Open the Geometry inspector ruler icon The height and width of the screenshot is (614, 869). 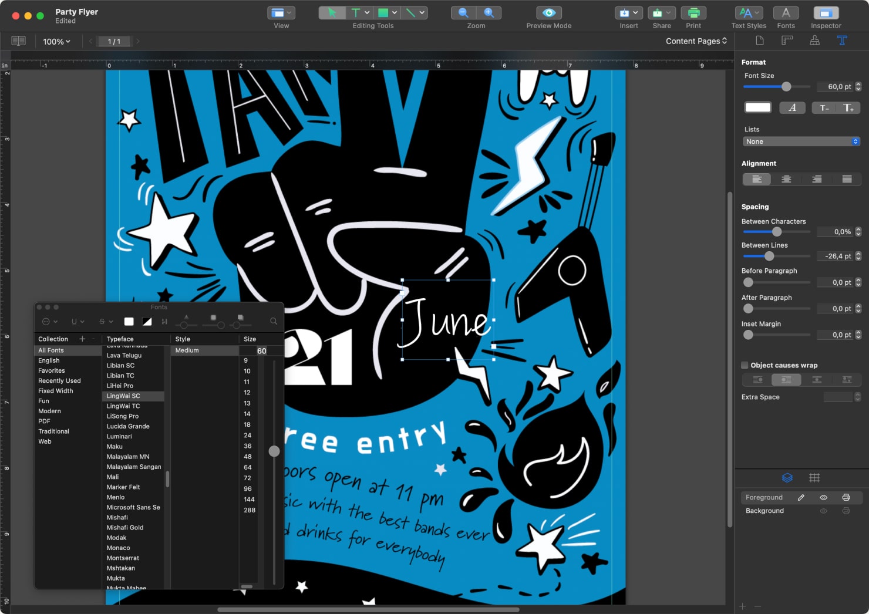click(x=787, y=41)
